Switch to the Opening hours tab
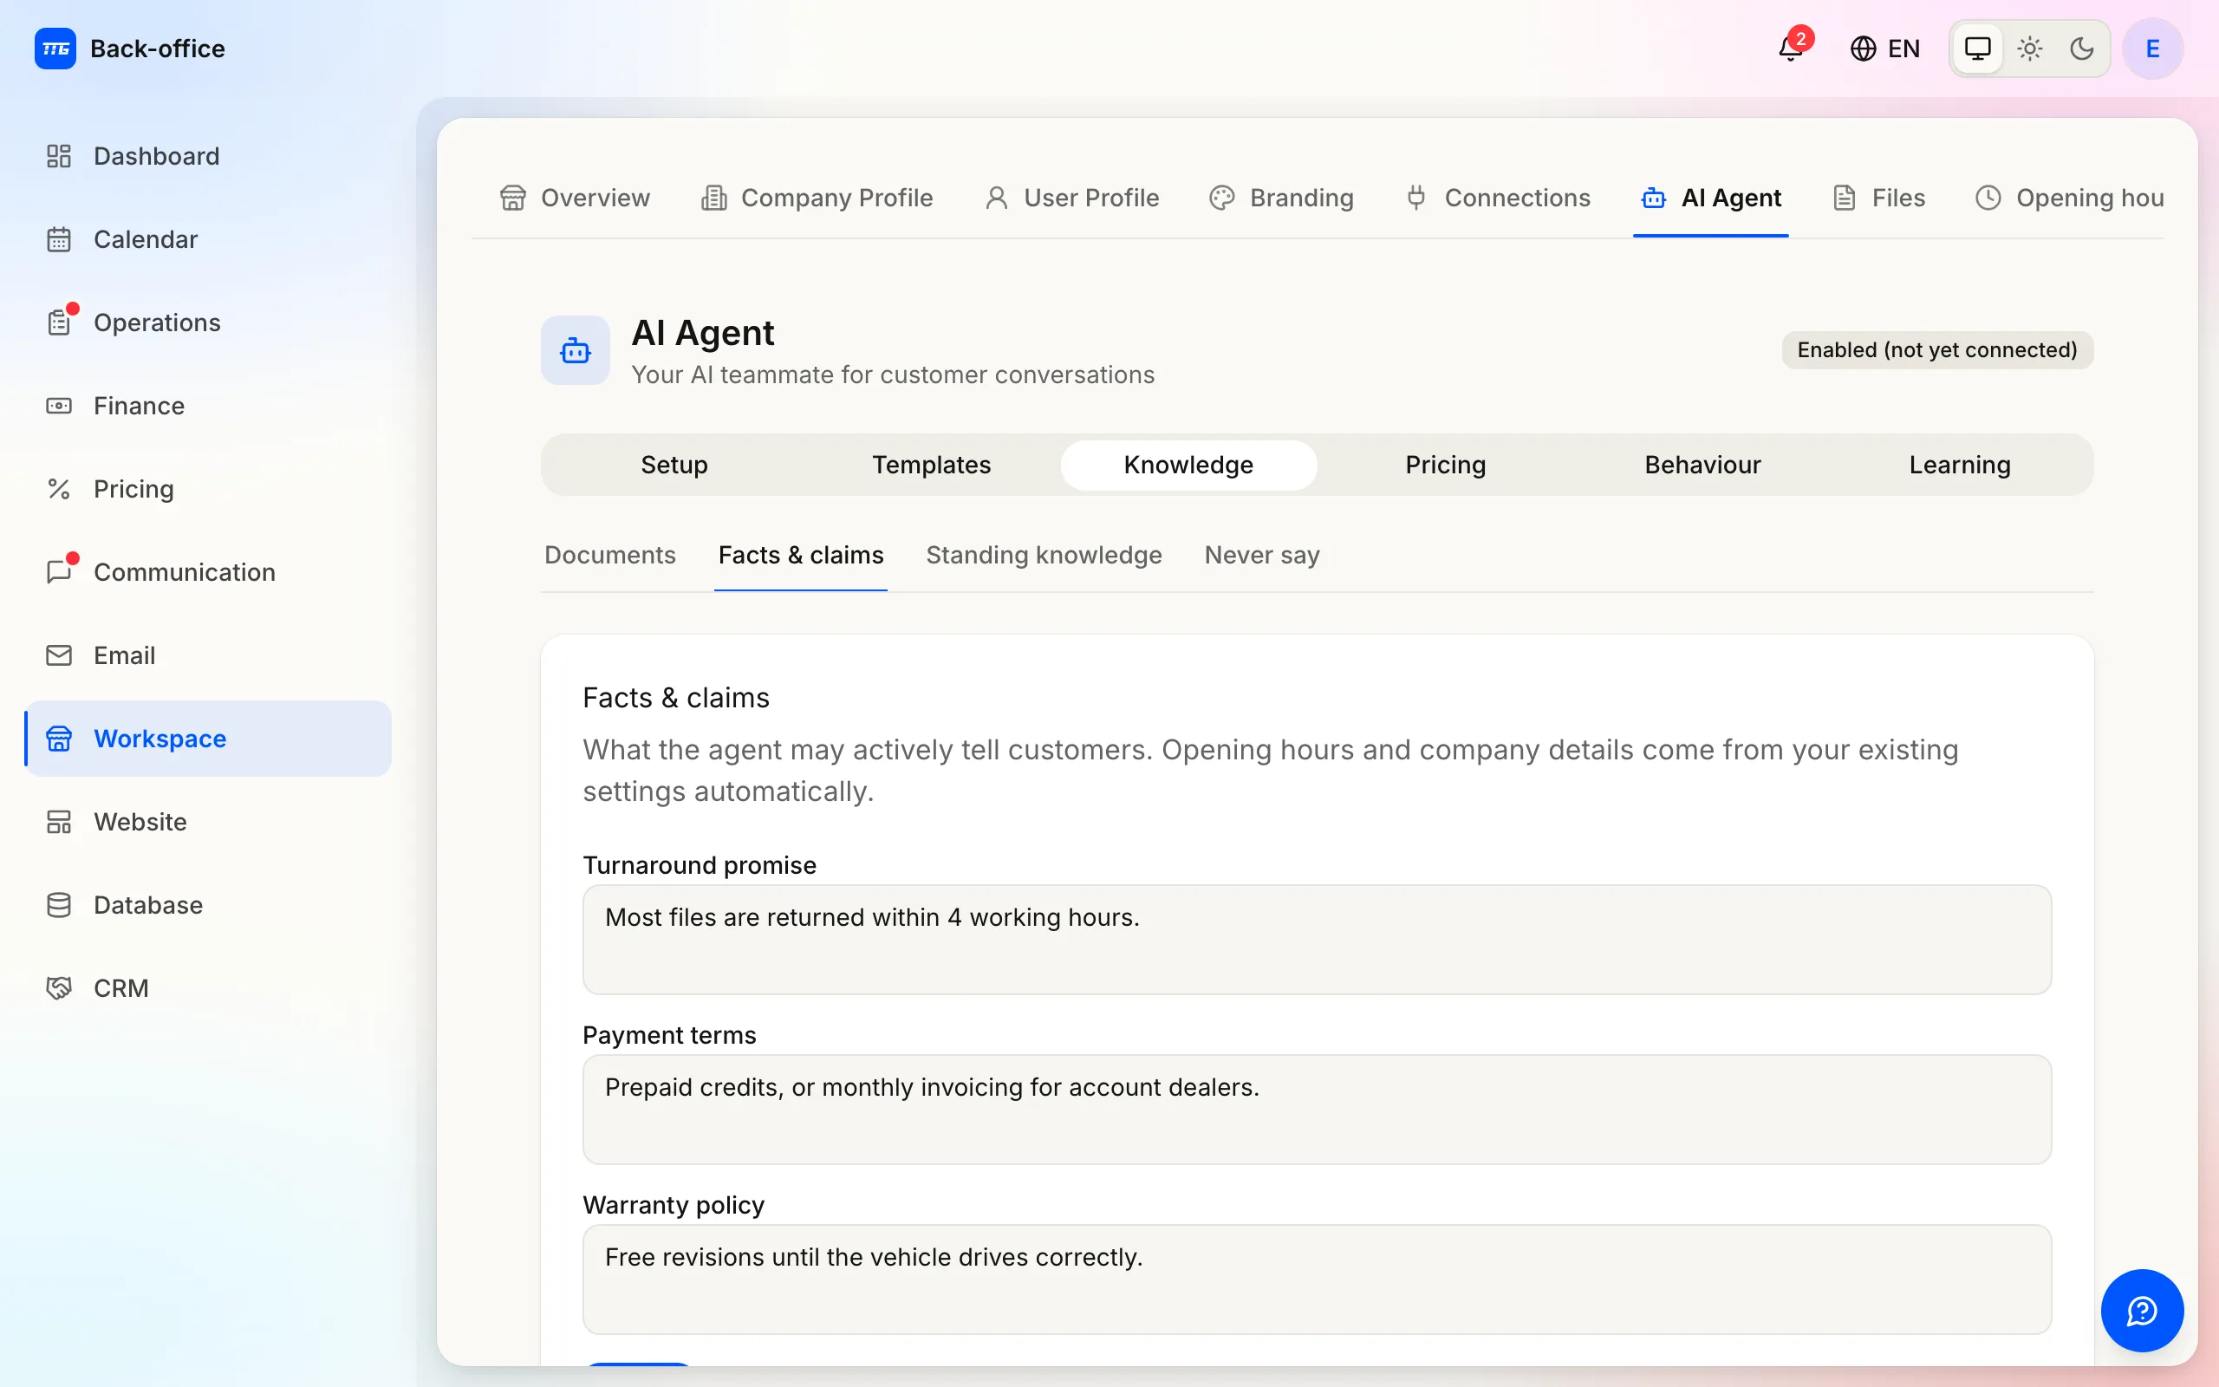 coord(2069,199)
